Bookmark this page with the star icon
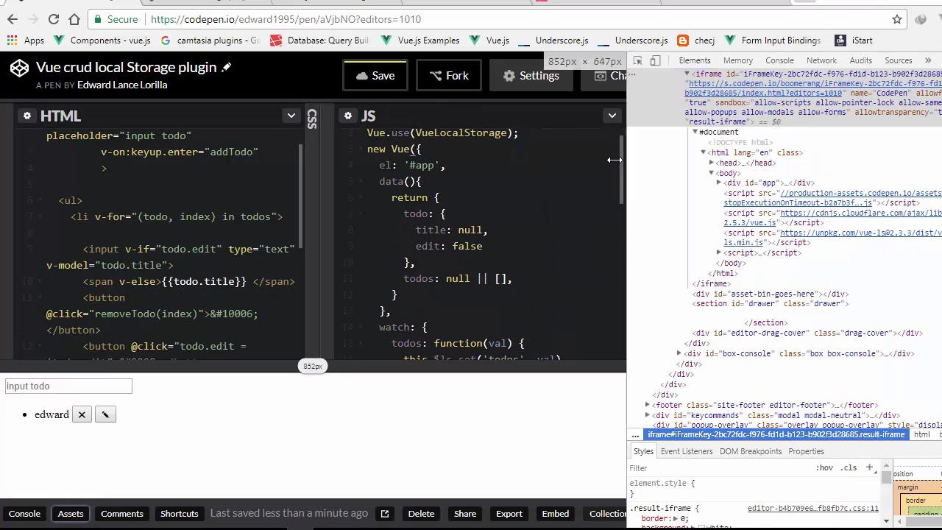The height and width of the screenshot is (530, 942). tap(897, 19)
